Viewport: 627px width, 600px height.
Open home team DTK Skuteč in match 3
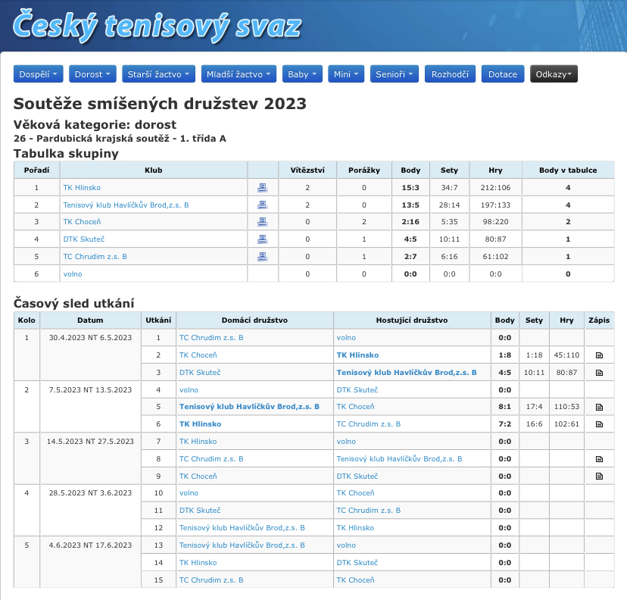point(200,373)
